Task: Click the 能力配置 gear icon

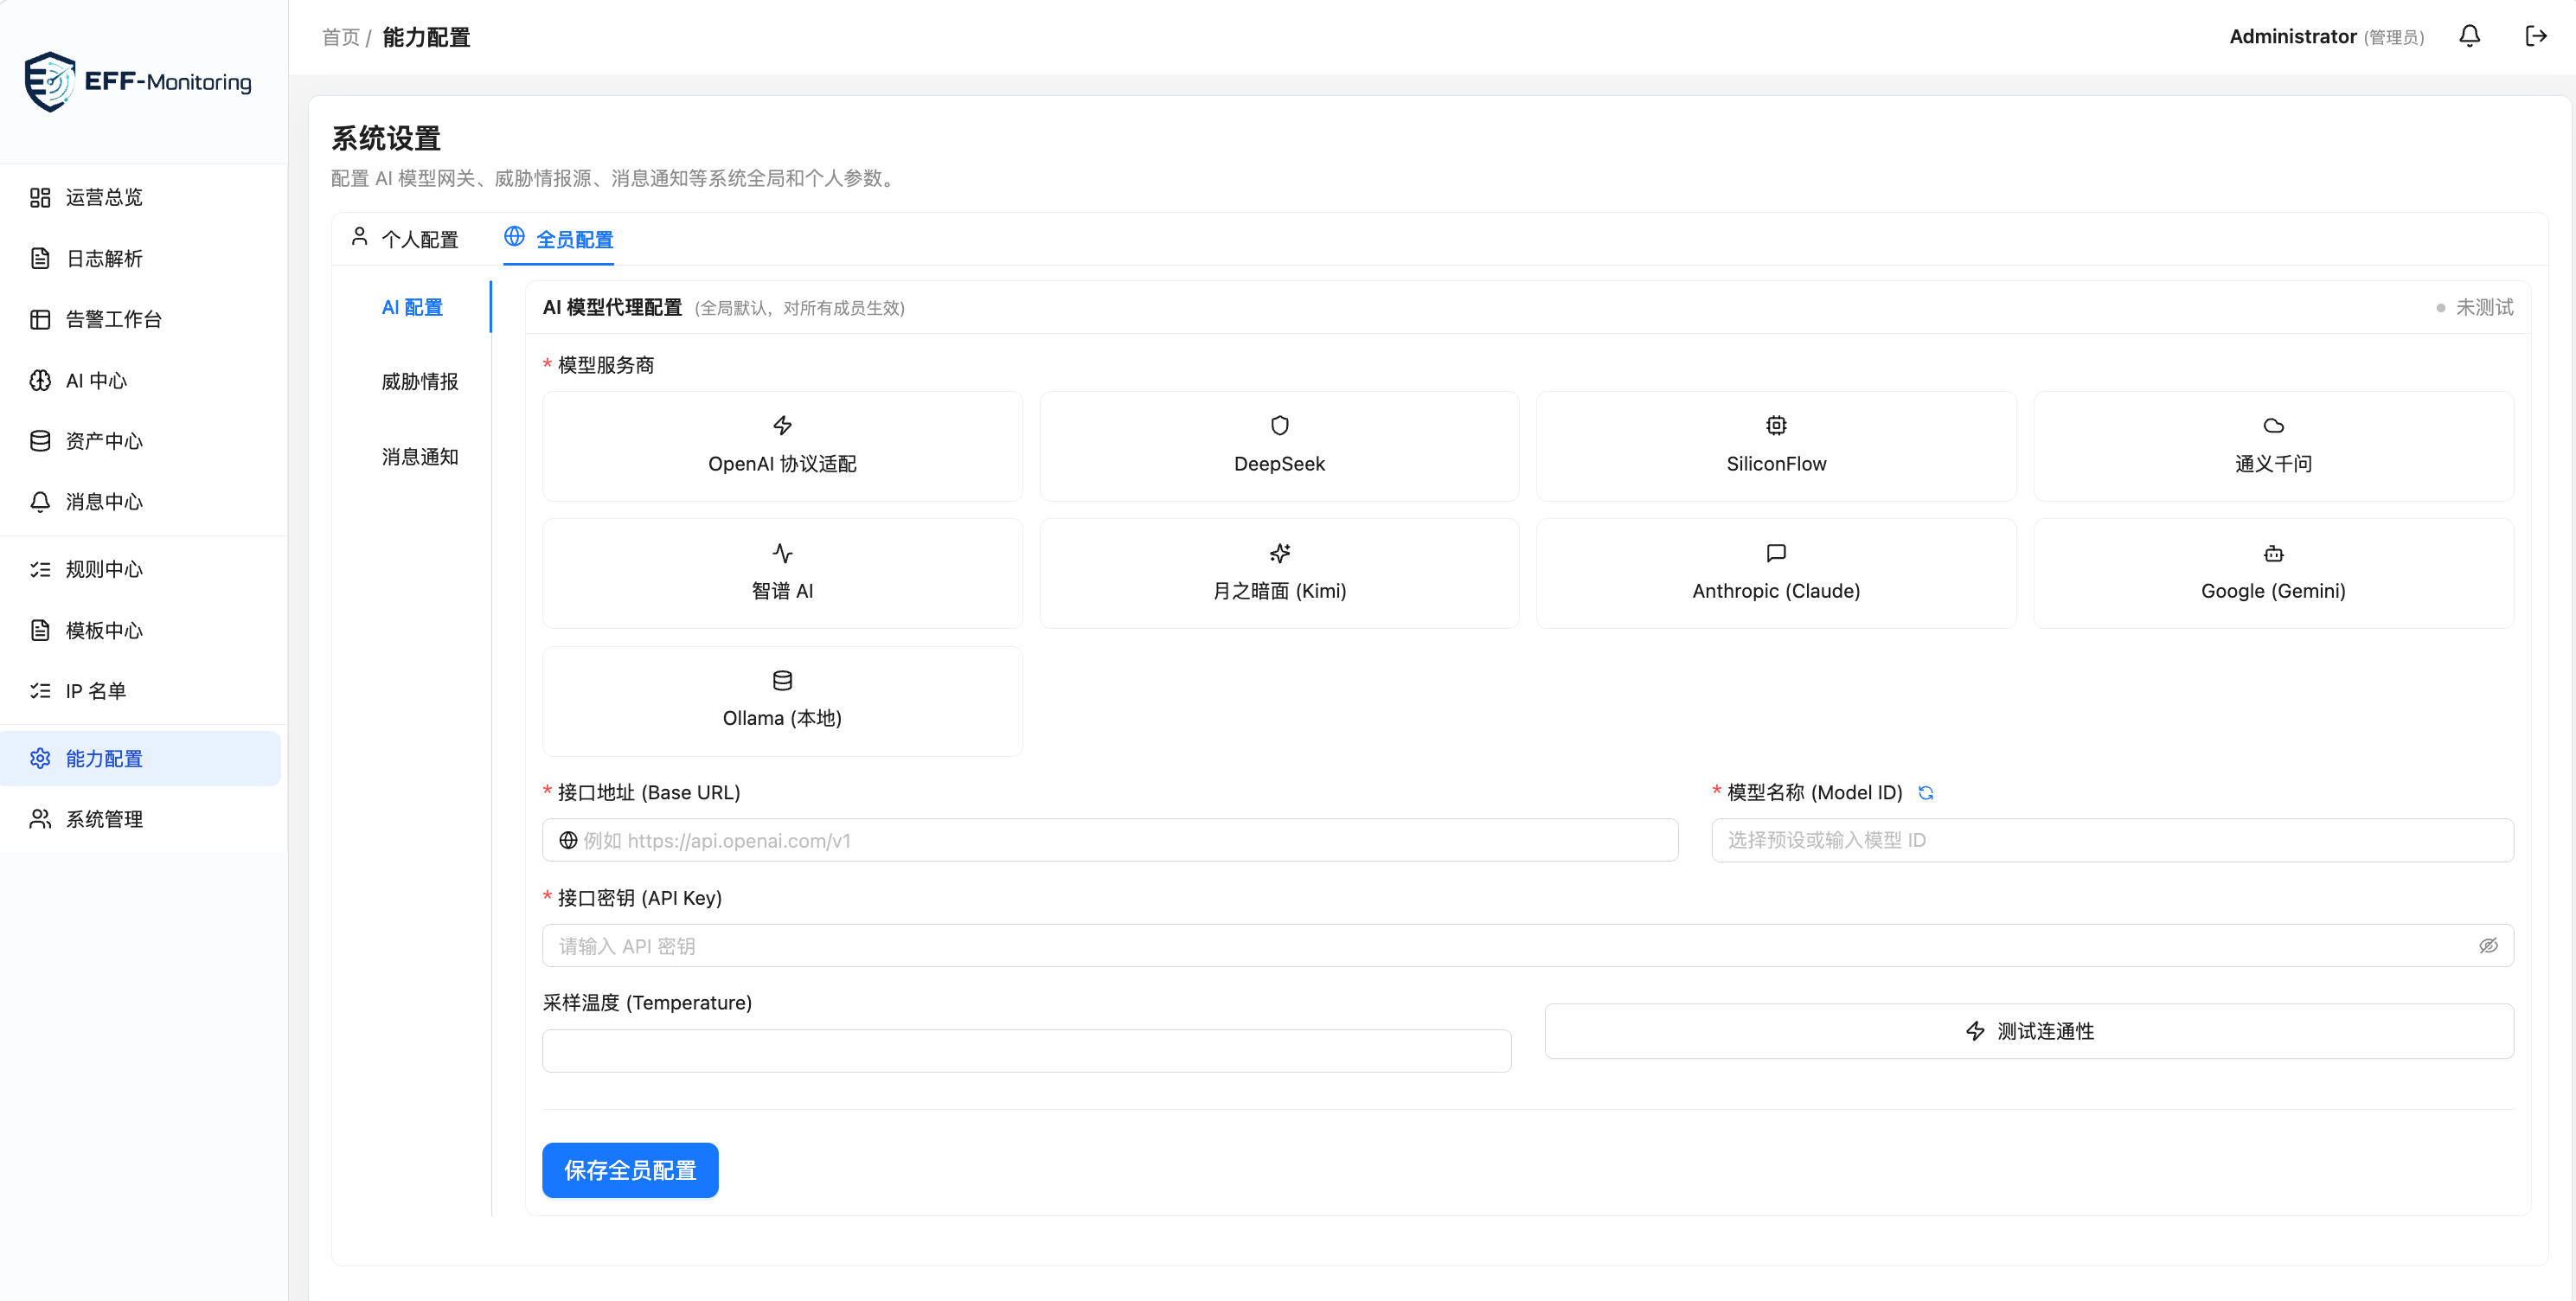Action: point(40,758)
